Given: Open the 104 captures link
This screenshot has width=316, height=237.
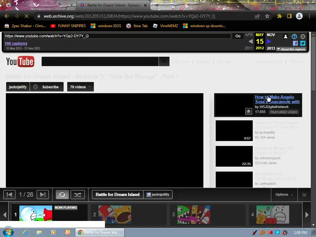Looking at the screenshot, I should coord(16,43).
